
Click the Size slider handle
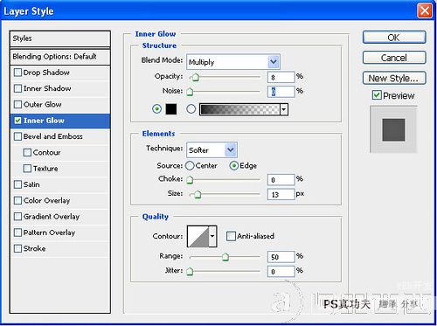point(198,194)
